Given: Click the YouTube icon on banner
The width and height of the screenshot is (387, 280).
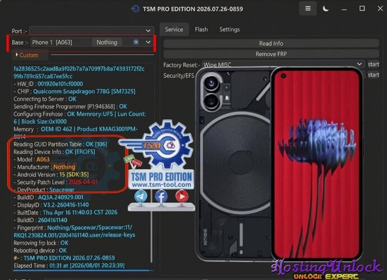Looking at the screenshot, I should (182, 197).
